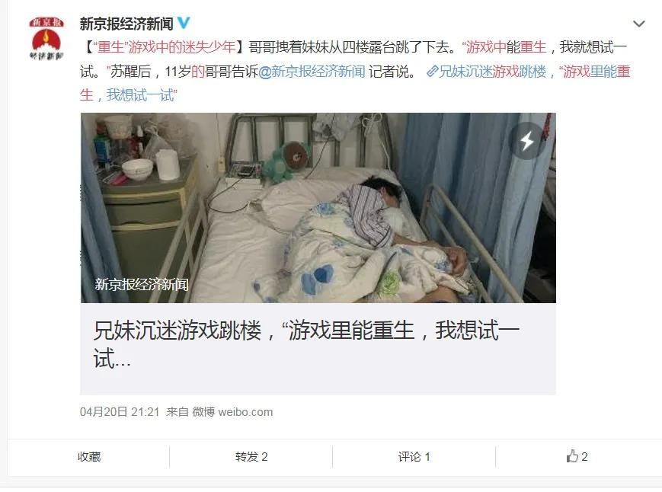Click the like count number 2
The image size is (662, 492).
click(584, 456)
